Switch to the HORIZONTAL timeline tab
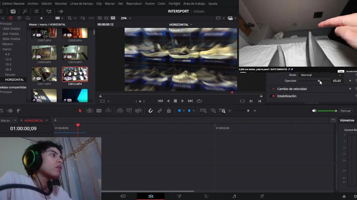Image resolution: width=357 pixels, height=200 pixels. pos(34,121)
